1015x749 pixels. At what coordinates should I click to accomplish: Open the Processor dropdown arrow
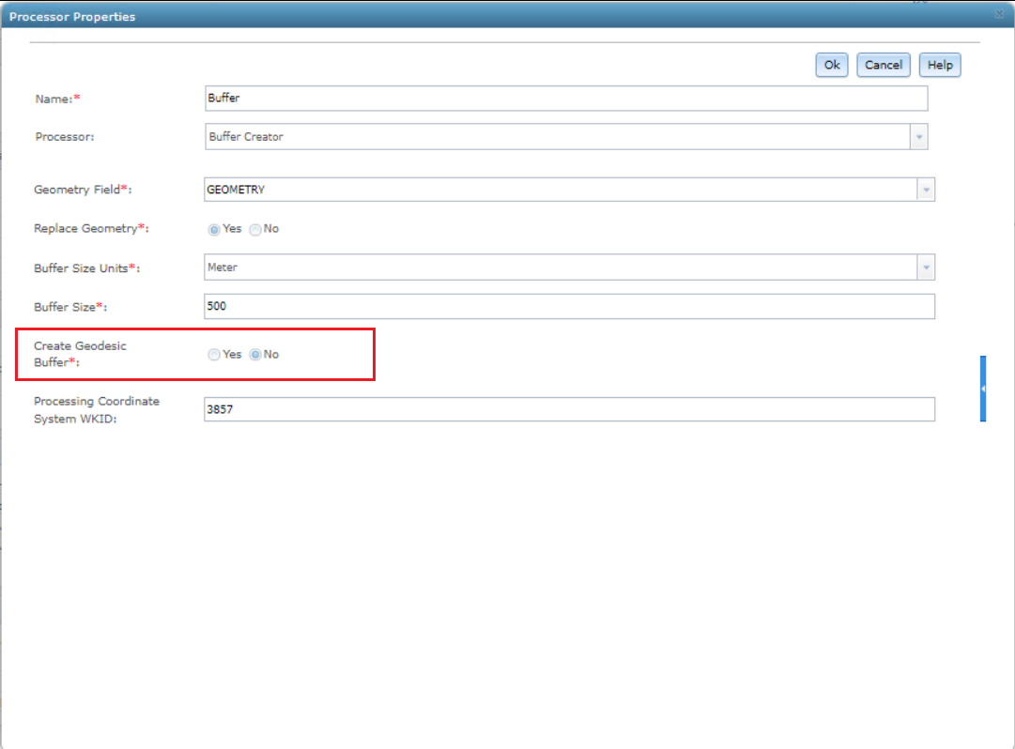(x=918, y=136)
